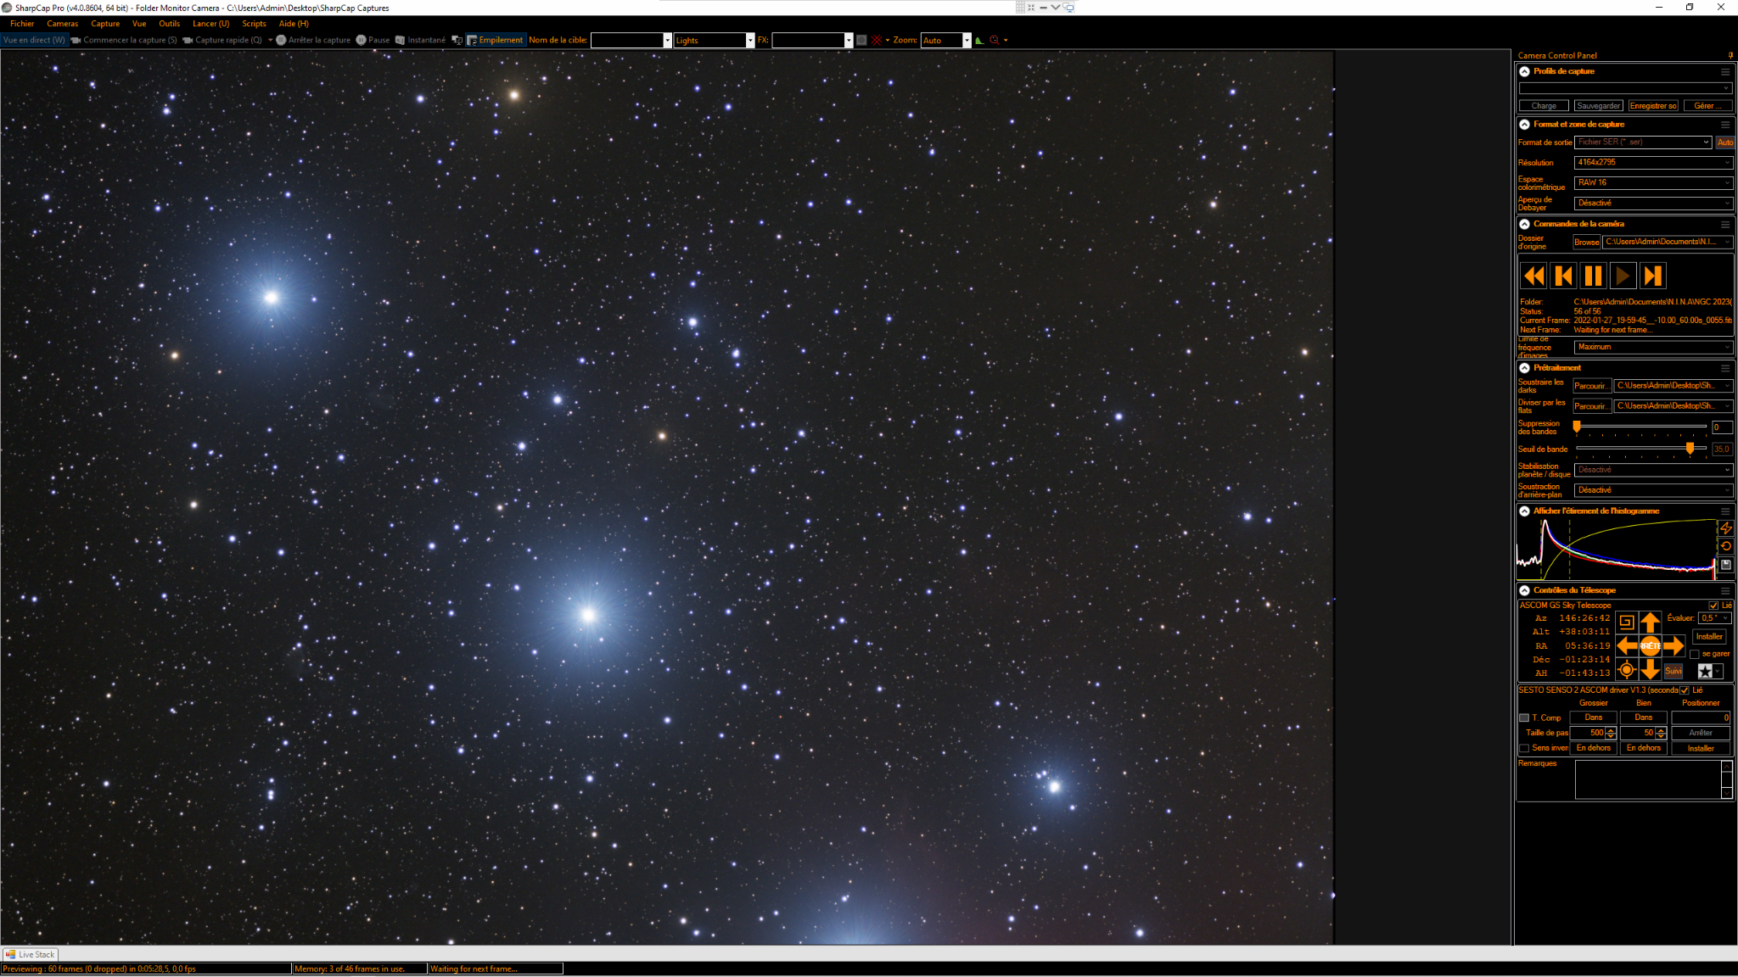
Task: Open the Contrôles du Télescope panel menu icon
Action: click(x=1725, y=591)
